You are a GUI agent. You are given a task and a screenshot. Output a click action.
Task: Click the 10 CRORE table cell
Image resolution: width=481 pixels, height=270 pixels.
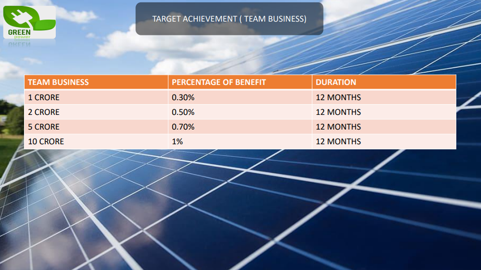[46, 142]
